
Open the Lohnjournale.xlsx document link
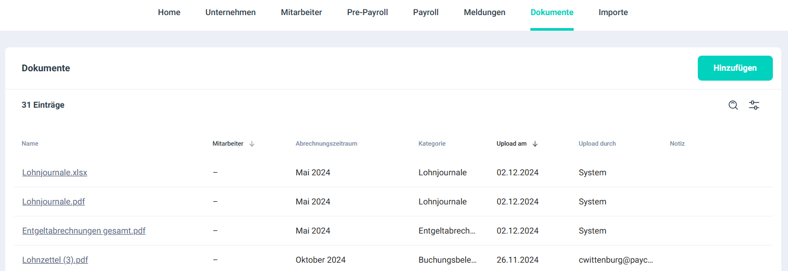[55, 173]
